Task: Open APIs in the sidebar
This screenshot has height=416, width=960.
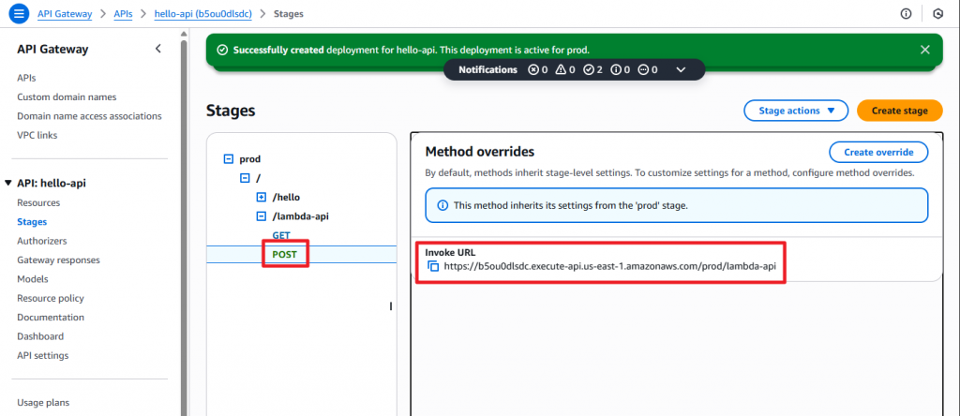Action: (26, 79)
